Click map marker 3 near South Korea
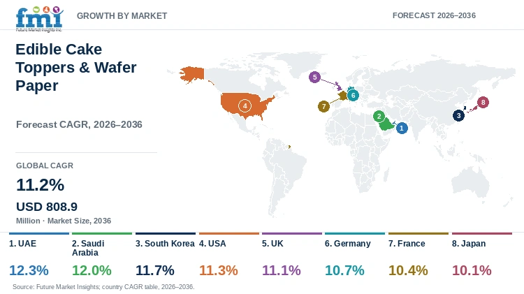 (458, 116)
